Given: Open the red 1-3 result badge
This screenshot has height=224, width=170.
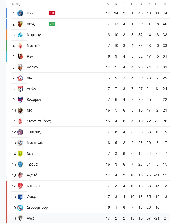Looking at the screenshot, I should [x=52, y=13].
